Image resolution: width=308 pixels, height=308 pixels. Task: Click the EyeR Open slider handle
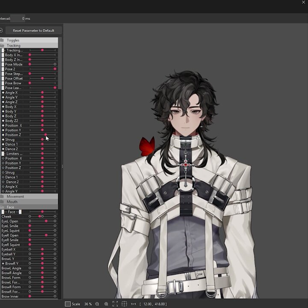click(x=46, y=235)
